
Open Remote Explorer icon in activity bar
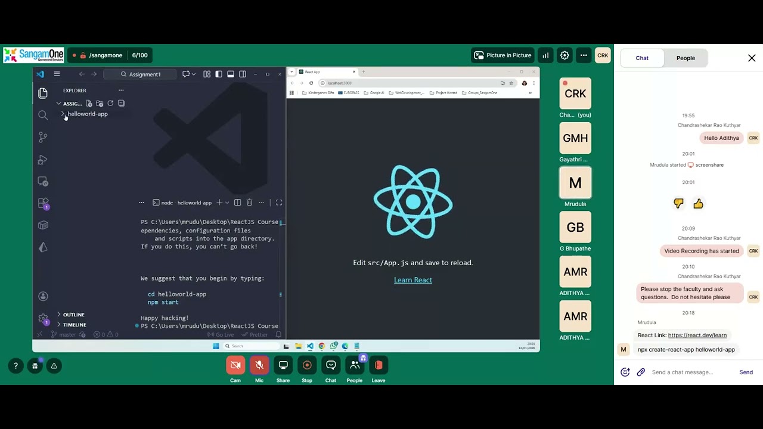(x=43, y=182)
